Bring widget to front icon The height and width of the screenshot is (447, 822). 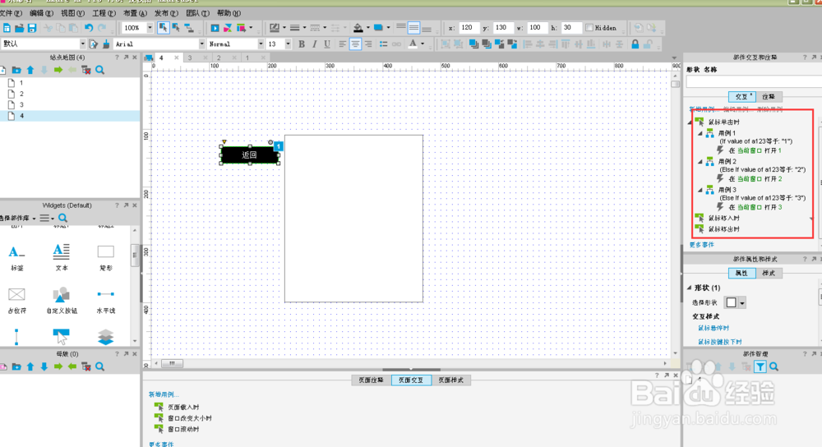click(x=474, y=44)
